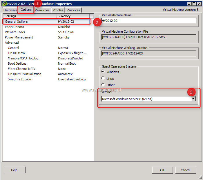Viewport: 203px width, 180px height.
Task: Close the Virtual Machine Properties window
Action: point(199,4)
